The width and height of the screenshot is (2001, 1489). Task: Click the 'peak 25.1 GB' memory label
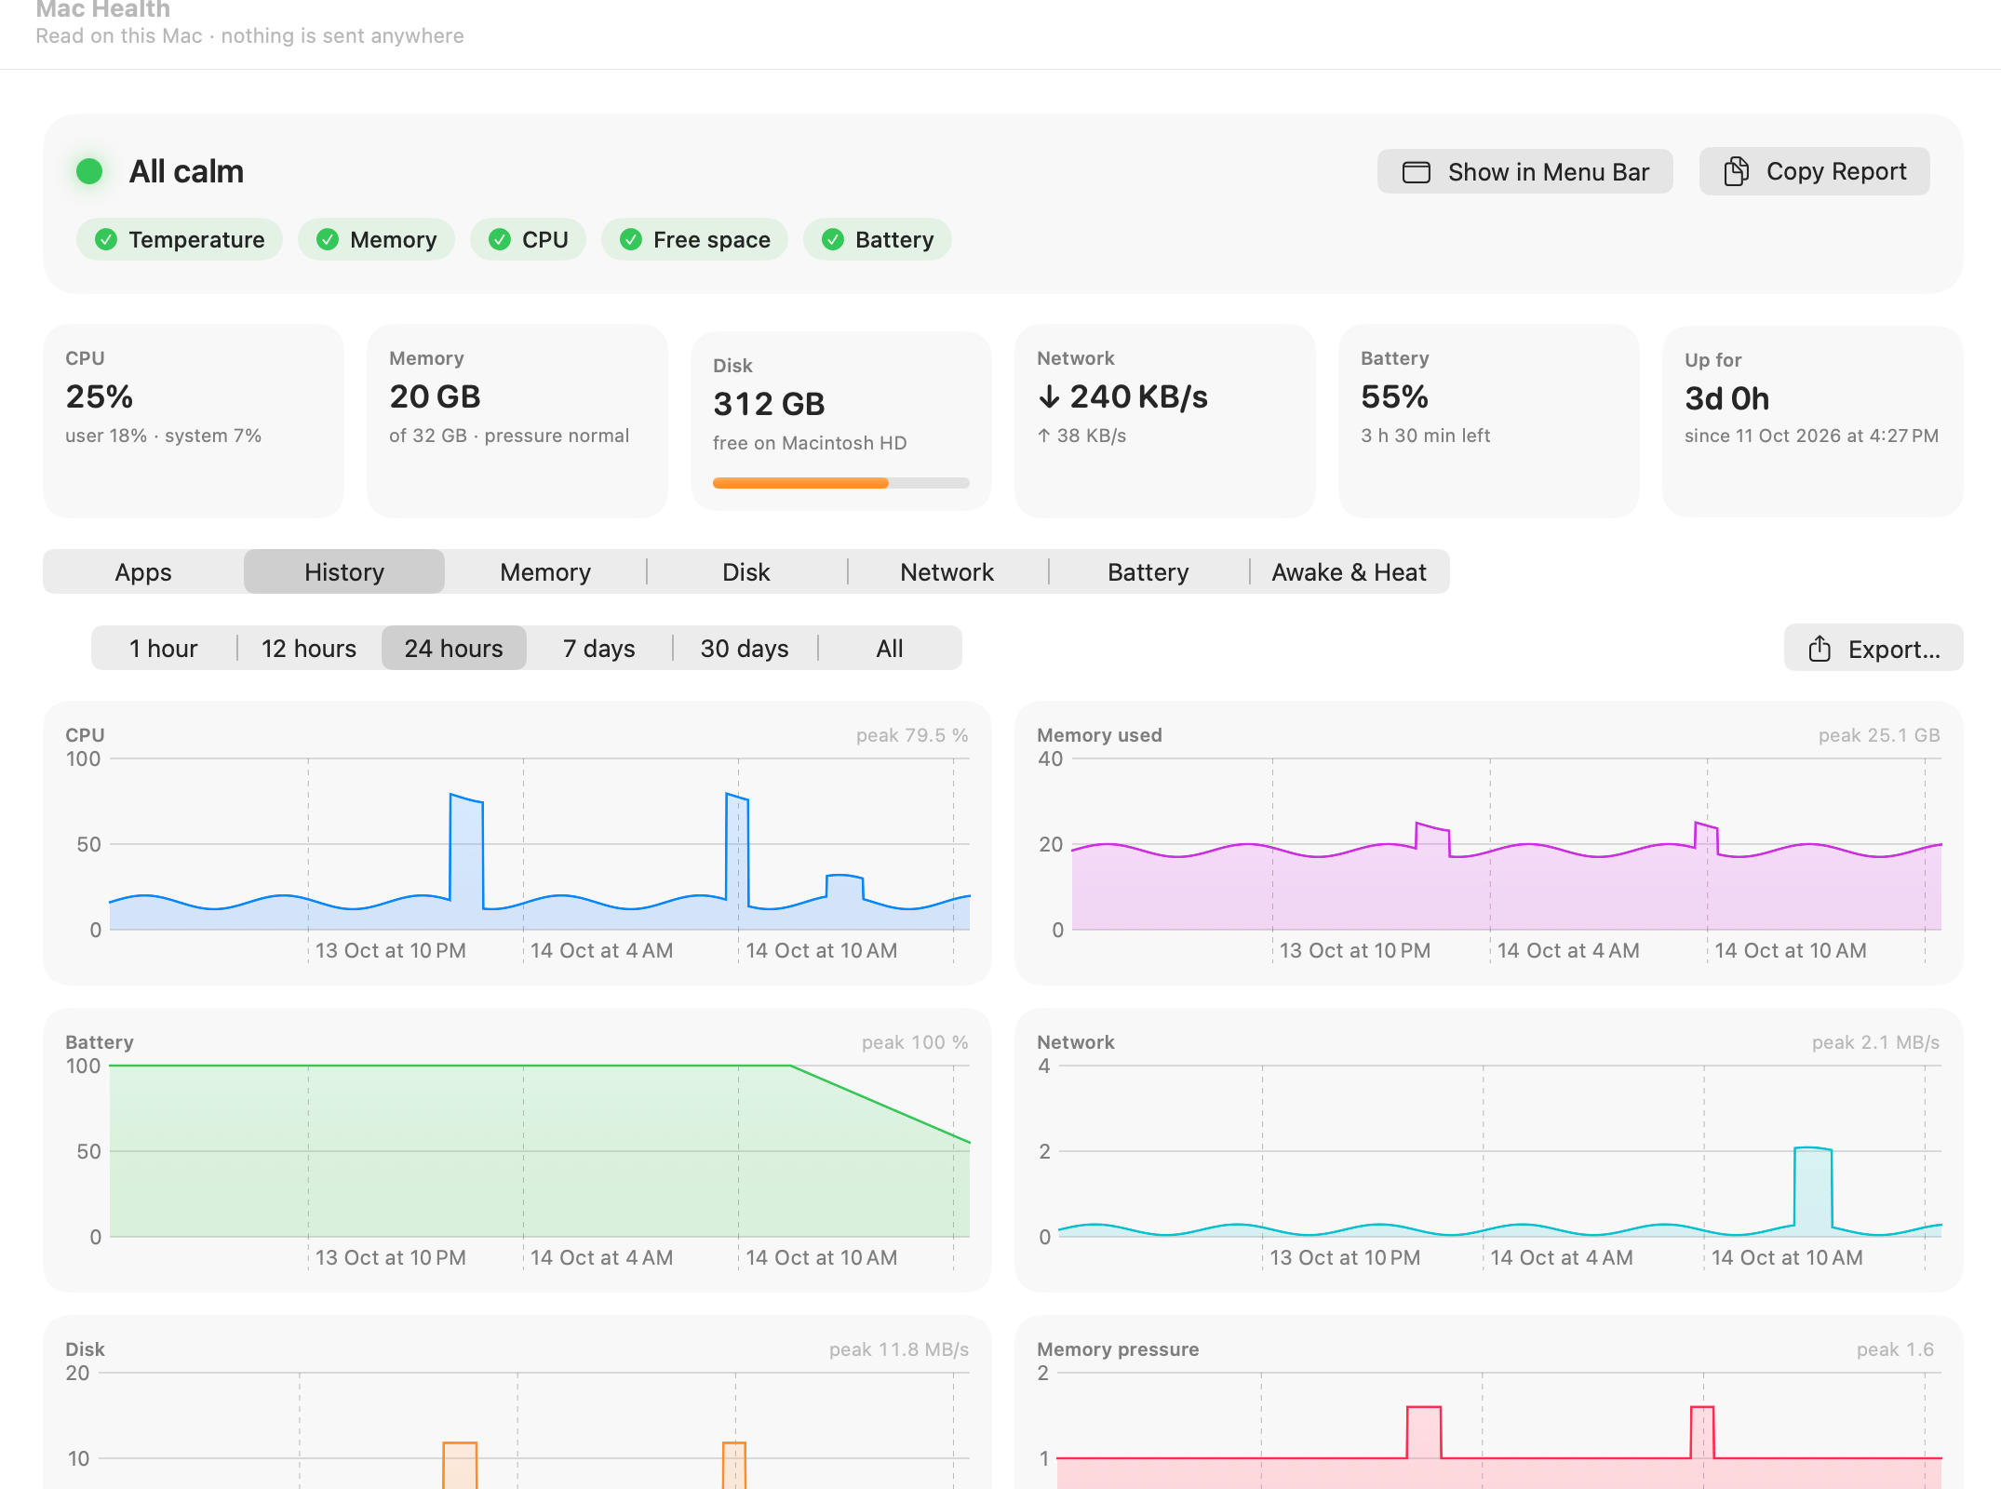coord(1879,735)
